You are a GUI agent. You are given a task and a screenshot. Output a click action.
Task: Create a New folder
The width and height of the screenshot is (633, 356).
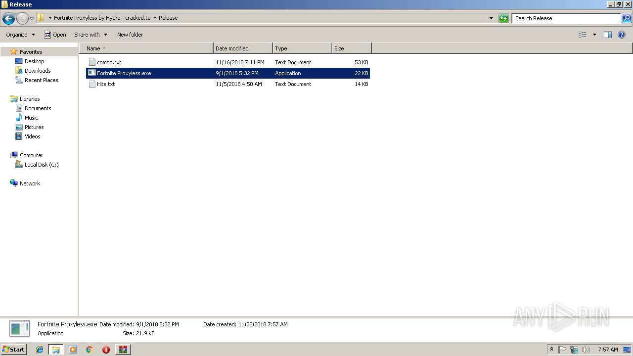tap(130, 35)
